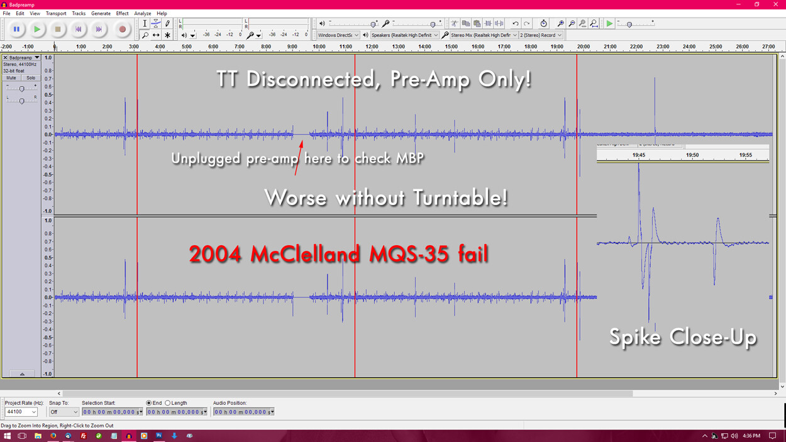Image resolution: width=786 pixels, height=442 pixels.
Task: Zoom in with the magnifier plus icon
Action: point(560,24)
